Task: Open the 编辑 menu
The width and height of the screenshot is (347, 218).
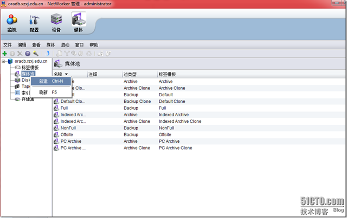Action: tap(22, 45)
